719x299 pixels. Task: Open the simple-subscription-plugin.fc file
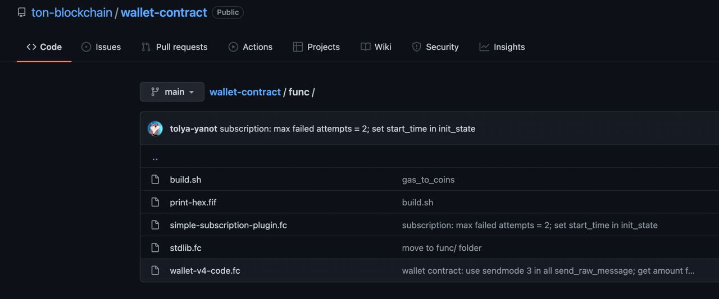point(228,225)
